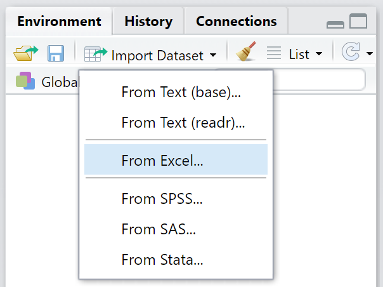
Task: Switch to the Environment tab
Action: [59, 22]
